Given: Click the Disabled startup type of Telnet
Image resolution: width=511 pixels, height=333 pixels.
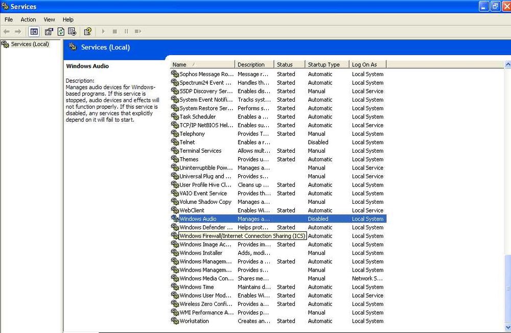Looking at the screenshot, I should (x=318, y=142).
